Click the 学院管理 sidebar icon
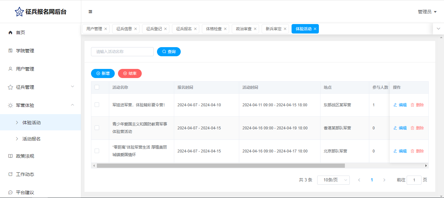The height and width of the screenshot is (198, 444). coord(10,51)
